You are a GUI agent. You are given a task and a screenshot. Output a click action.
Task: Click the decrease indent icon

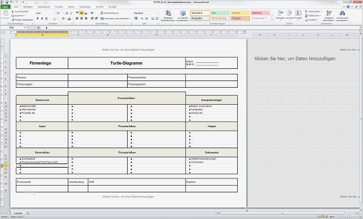pyautogui.click(x=92, y=18)
